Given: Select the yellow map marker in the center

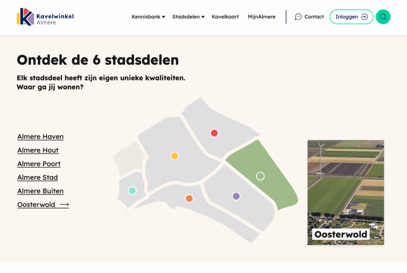Looking at the screenshot, I should [x=174, y=156].
